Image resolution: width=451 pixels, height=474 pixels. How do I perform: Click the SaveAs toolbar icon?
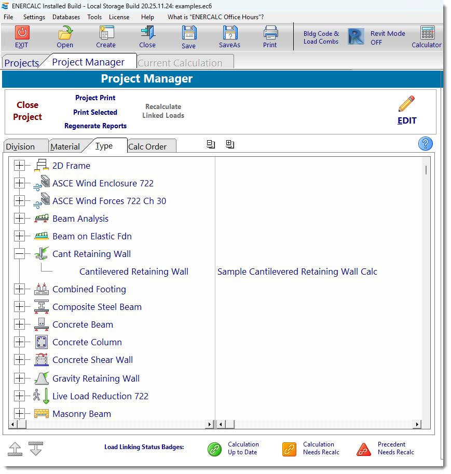(x=230, y=33)
